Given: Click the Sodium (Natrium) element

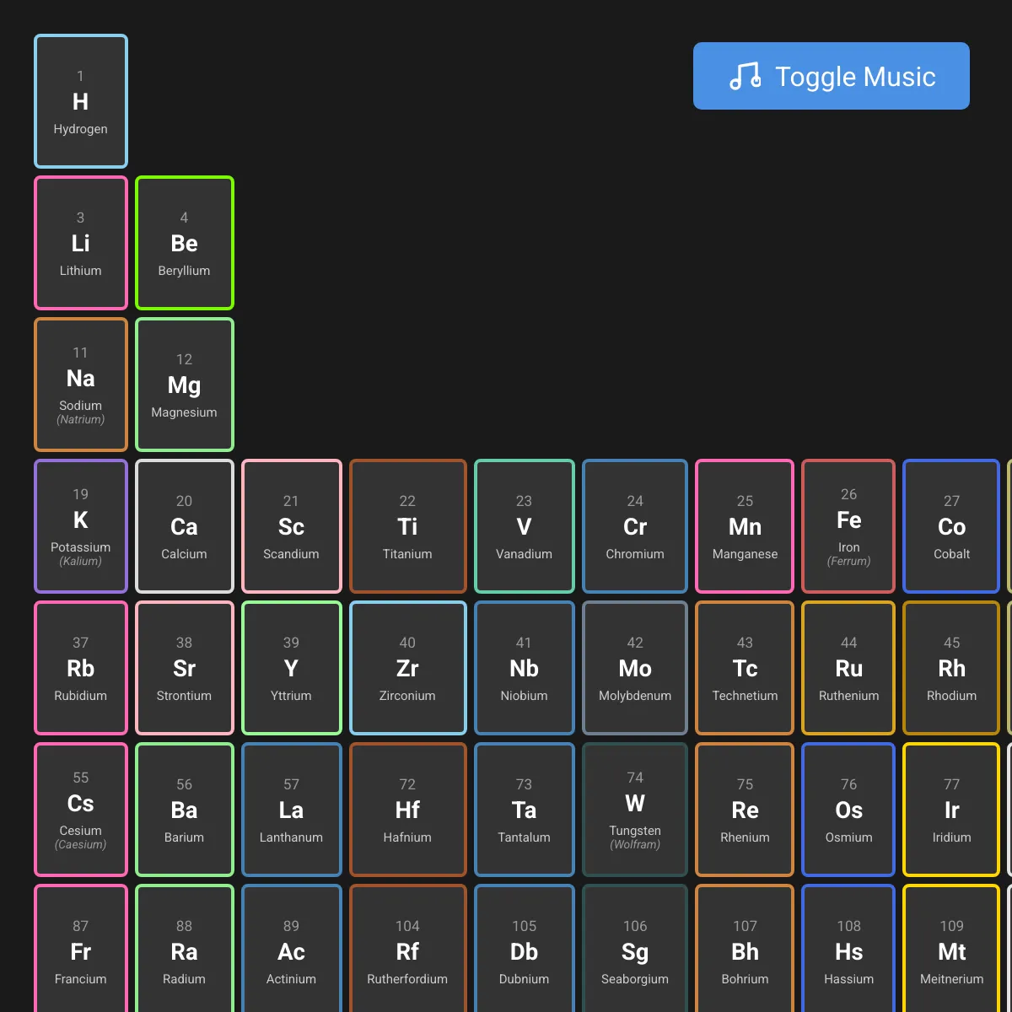Looking at the screenshot, I should click(81, 385).
